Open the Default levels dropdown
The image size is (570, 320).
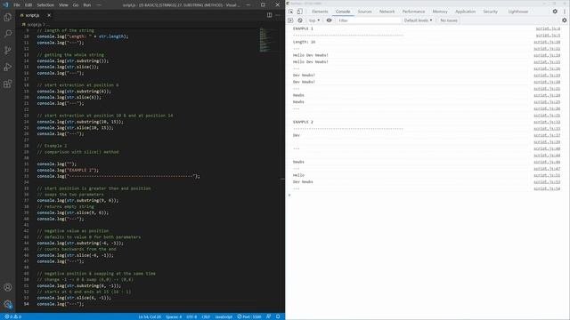(418, 20)
